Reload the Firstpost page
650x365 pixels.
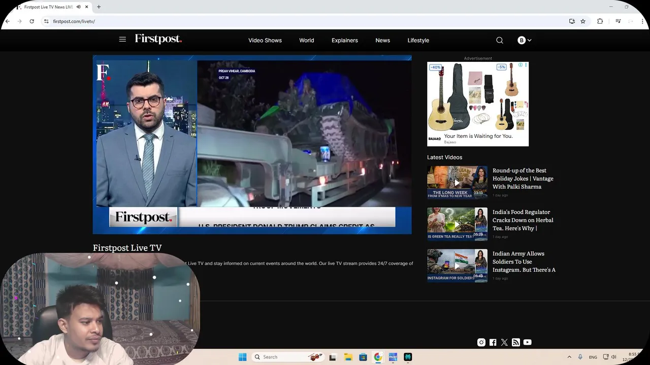[x=32, y=21]
